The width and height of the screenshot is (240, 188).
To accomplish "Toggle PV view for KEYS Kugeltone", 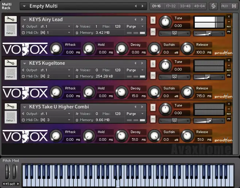I will 229,75.
